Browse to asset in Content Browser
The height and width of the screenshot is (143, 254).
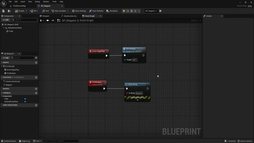pyautogui.click(x=9, y=11)
